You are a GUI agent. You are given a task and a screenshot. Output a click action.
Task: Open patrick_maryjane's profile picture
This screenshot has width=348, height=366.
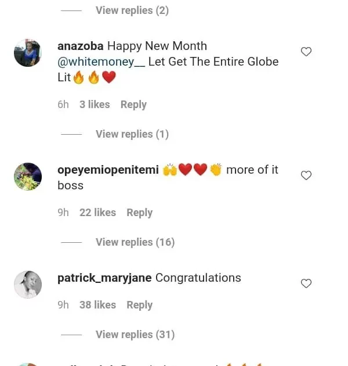click(x=28, y=285)
